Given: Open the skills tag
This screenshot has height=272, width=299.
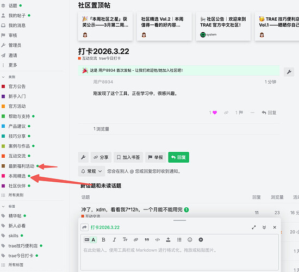Looking at the screenshot, I should 13,236.
